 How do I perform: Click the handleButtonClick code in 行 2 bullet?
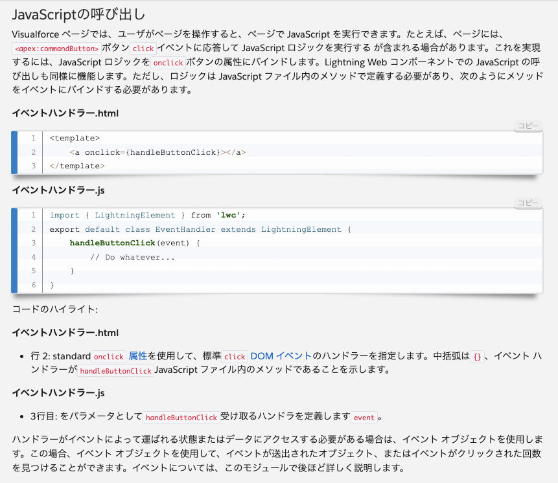coord(115,371)
